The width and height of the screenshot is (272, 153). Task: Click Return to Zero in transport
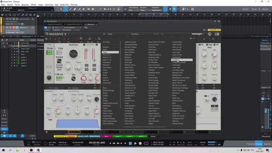[125, 143]
